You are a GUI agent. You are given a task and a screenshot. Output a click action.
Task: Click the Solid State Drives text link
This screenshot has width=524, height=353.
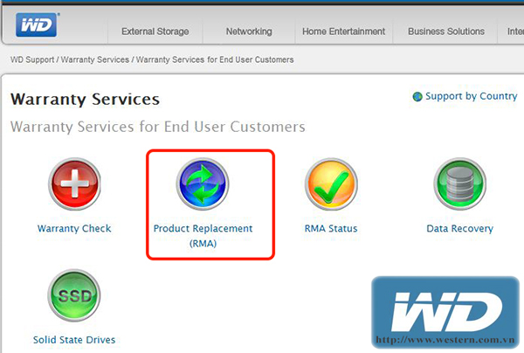pyautogui.click(x=74, y=340)
